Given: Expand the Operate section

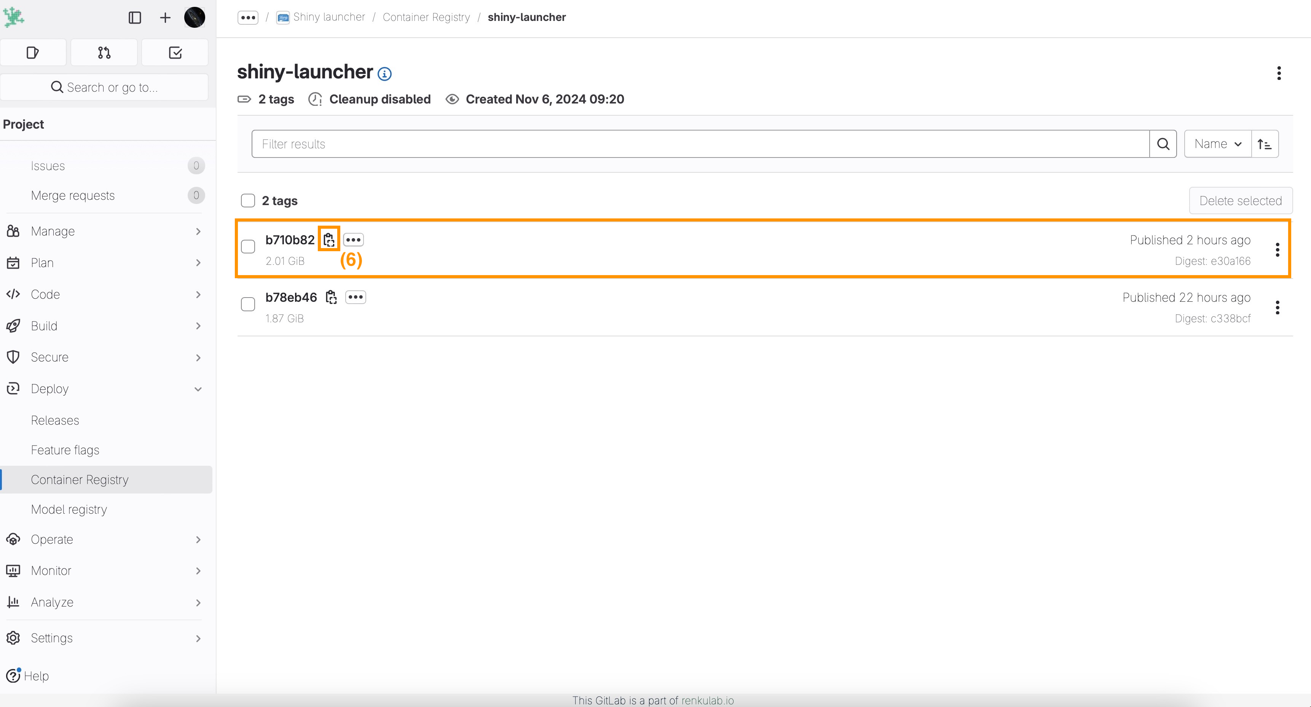Looking at the screenshot, I should [x=106, y=540].
